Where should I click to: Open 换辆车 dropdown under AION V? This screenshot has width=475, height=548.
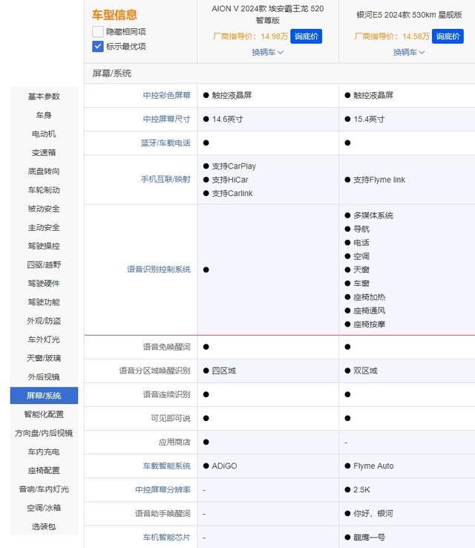267,52
